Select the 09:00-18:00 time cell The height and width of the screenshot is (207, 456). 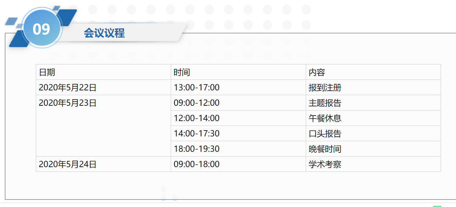238,164
